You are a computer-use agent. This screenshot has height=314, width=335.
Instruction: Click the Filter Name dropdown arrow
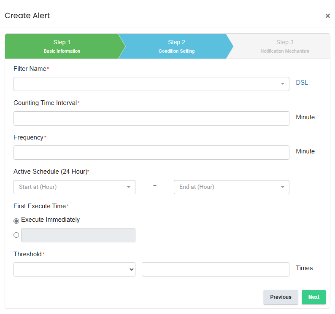click(x=282, y=84)
